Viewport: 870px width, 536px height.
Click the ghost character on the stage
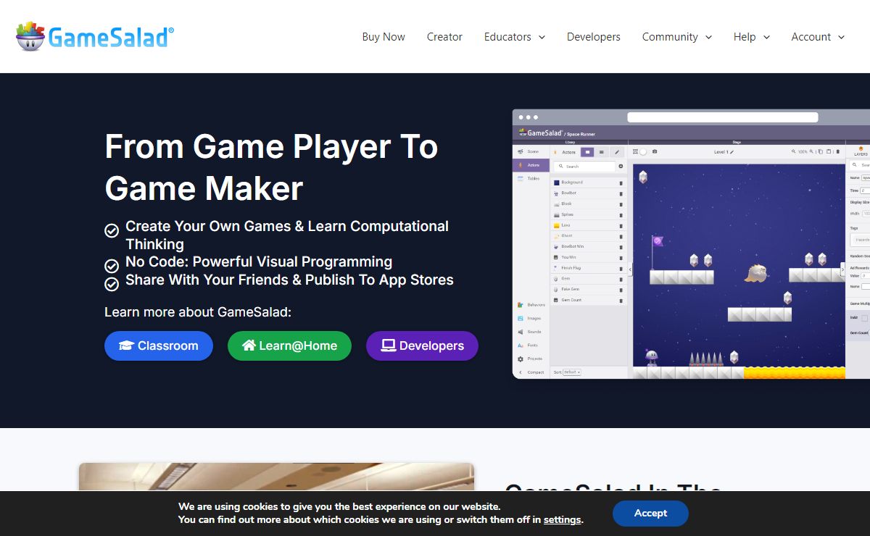click(x=756, y=272)
